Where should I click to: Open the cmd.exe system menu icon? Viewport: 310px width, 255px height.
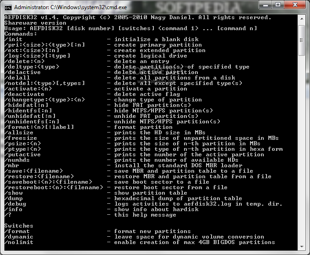tap(8, 7)
